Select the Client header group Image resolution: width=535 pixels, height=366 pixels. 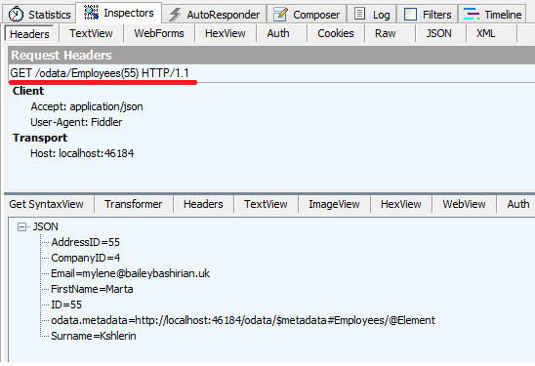(28, 91)
